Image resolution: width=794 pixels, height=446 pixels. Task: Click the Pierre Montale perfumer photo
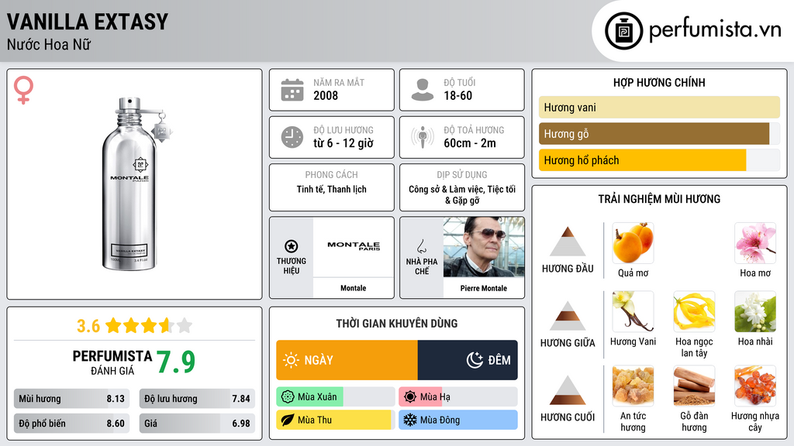coord(484,247)
